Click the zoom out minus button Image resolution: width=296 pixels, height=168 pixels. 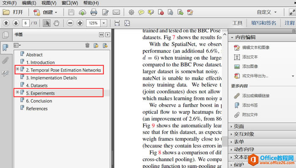coord(70,23)
